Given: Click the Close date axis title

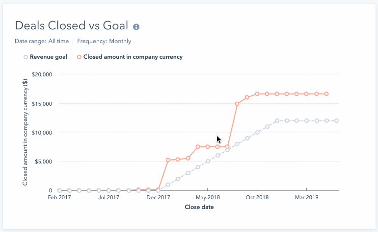Looking at the screenshot, I should tap(199, 207).
